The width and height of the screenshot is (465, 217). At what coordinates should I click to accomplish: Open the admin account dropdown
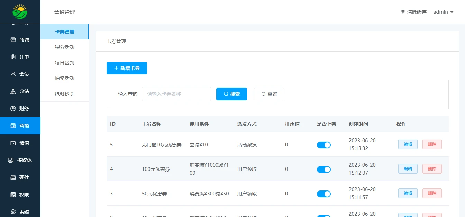[x=443, y=12]
